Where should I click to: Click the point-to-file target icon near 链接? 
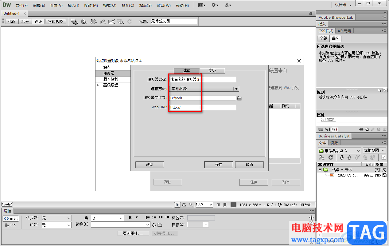(154, 225)
